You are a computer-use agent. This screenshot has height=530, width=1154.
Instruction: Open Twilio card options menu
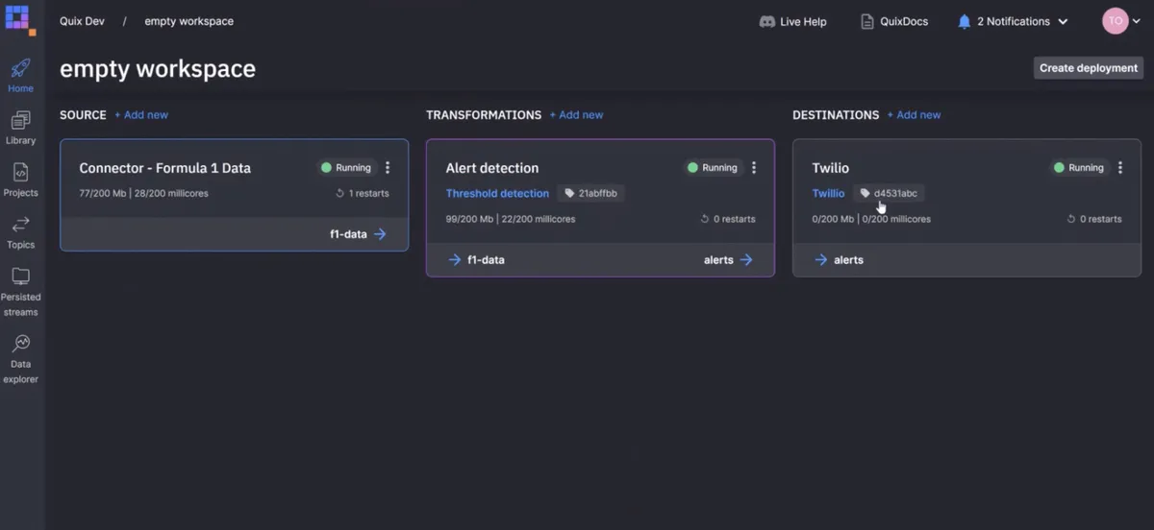pyautogui.click(x=1120, y=168)
